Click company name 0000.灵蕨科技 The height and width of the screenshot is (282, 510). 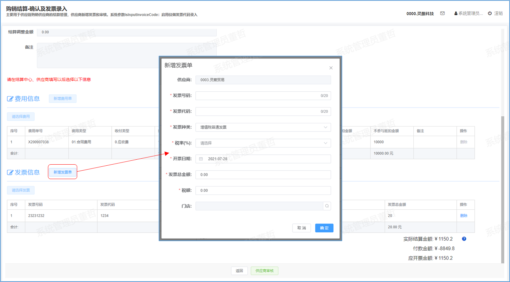coord(420,13)
